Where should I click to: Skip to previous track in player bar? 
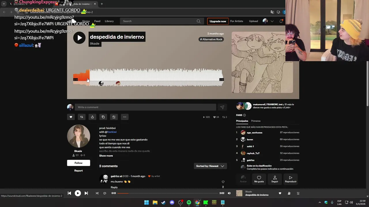[x=69, y=193]
